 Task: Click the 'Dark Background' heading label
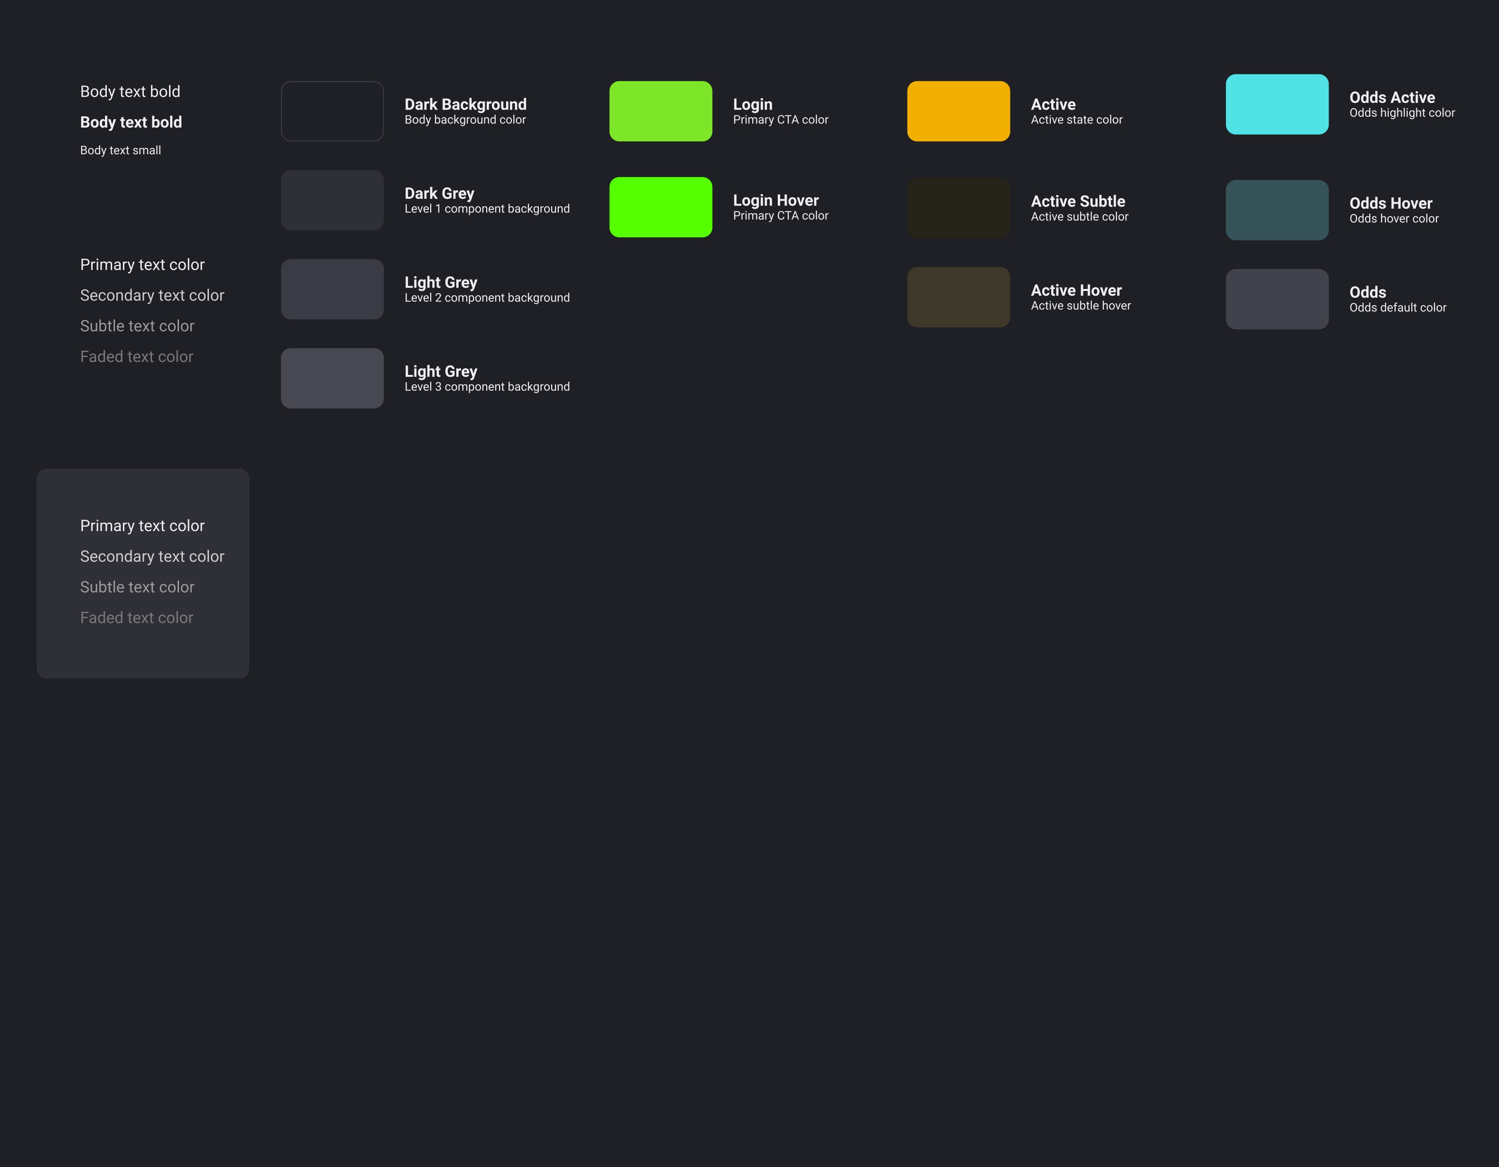point(465,104)
